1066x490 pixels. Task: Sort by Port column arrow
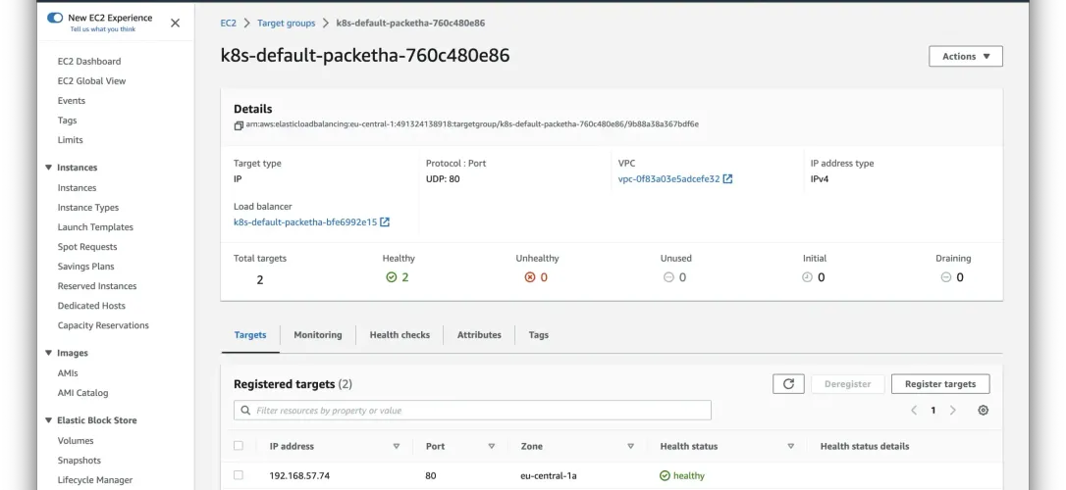pos(492,447)
